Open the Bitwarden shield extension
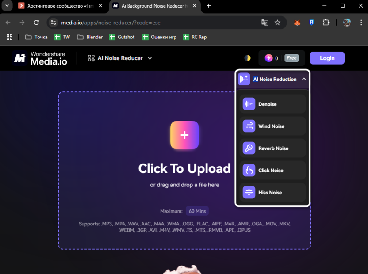 pos(311,23)
